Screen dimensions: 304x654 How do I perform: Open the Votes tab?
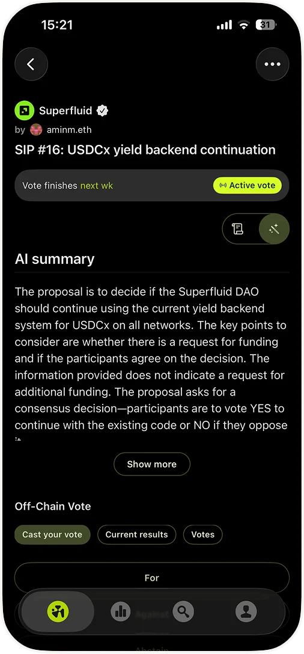tap(202, 535)
